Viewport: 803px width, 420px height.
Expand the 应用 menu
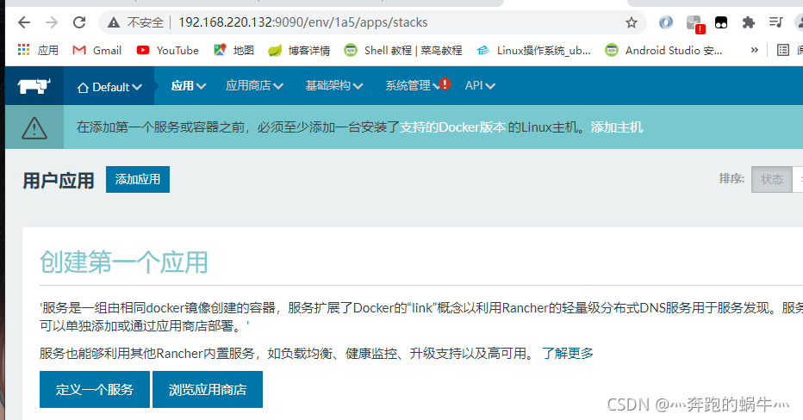189,86
